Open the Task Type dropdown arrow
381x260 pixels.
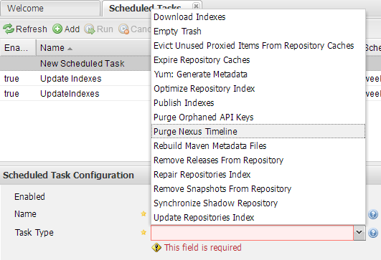tap(359, 233)
